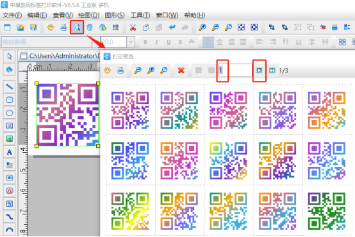Screen dimensions: 355x237
Task: Toggle italic text formatting
Action: [156, 42]
